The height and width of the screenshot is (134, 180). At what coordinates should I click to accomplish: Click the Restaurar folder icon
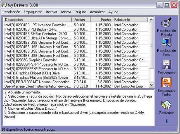tap(166, 105)
